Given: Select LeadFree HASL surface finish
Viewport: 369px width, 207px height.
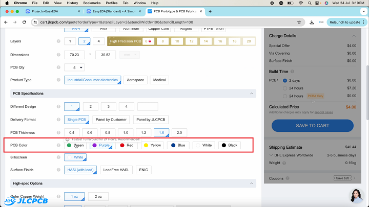Looking at the screenshot, I should pos(116,170).
